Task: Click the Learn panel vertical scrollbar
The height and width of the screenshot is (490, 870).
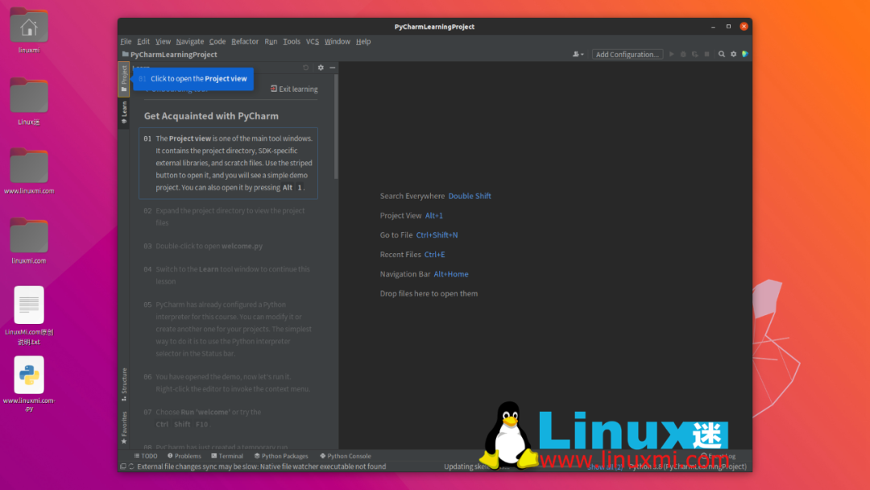Action: pyautogui.click(x=336, y=126)
